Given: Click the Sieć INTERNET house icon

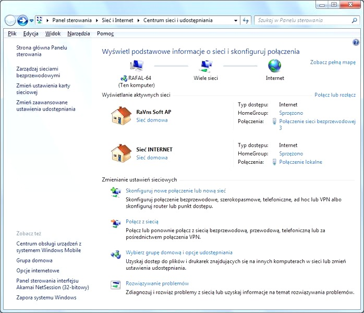Looking at the screenshot, I should coord(121,153).
